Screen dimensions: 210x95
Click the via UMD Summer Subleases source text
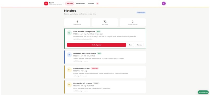tap(83, 39)
